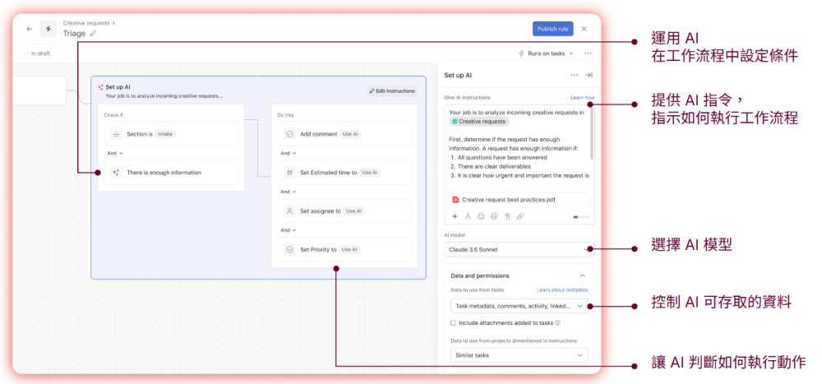Screen dimensions: 822x384
Task: Collapse the Data and permissions section
Action: pyautogui.click(x=583, y=275)
